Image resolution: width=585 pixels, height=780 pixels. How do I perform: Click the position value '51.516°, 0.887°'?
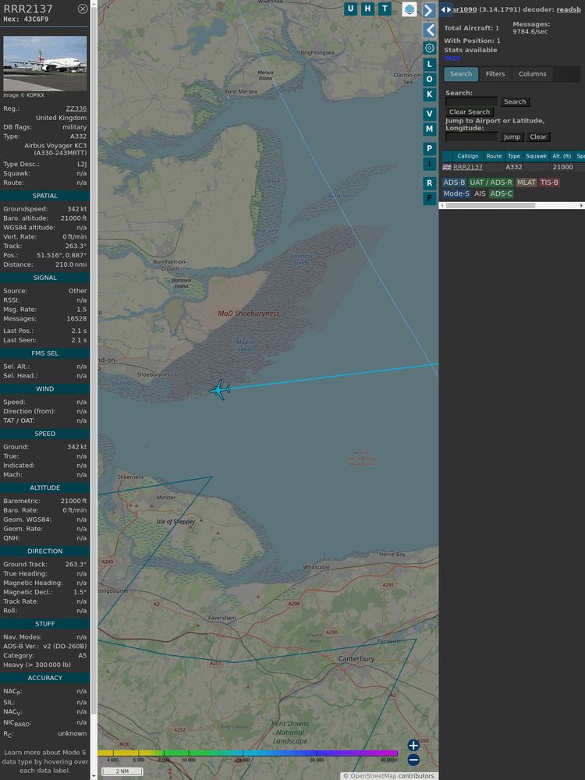point(61,255)
